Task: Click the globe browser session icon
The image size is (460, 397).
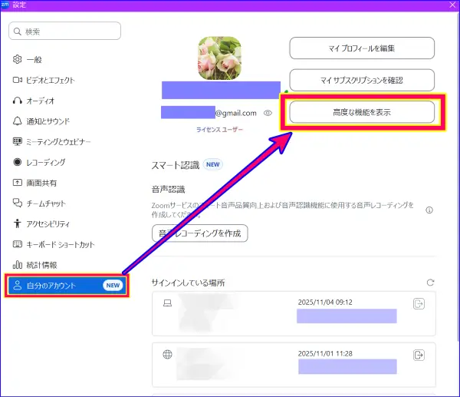Action: 167,355
